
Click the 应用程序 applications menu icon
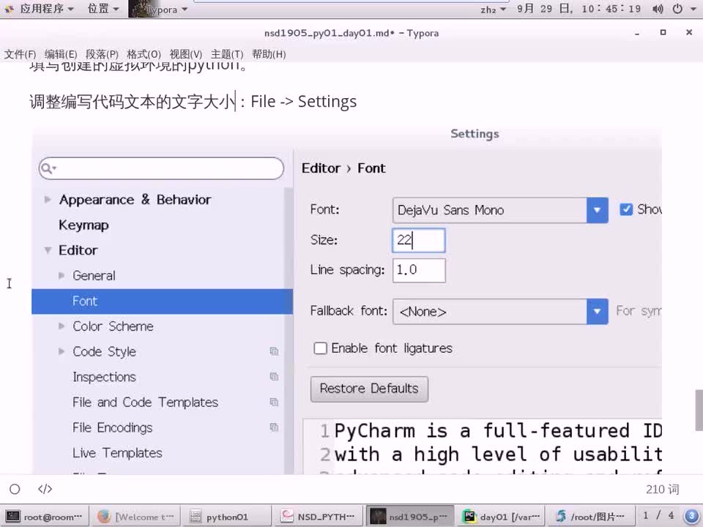click(9, 9)
